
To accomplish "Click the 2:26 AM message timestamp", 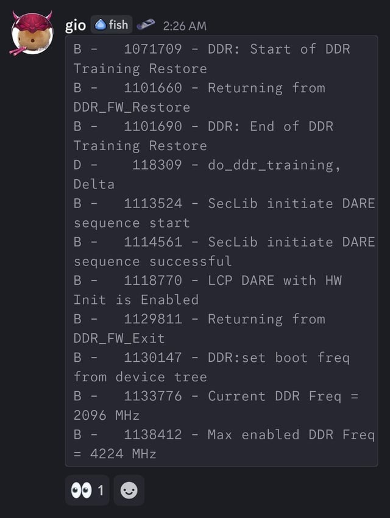I will (x=185, y=26).
